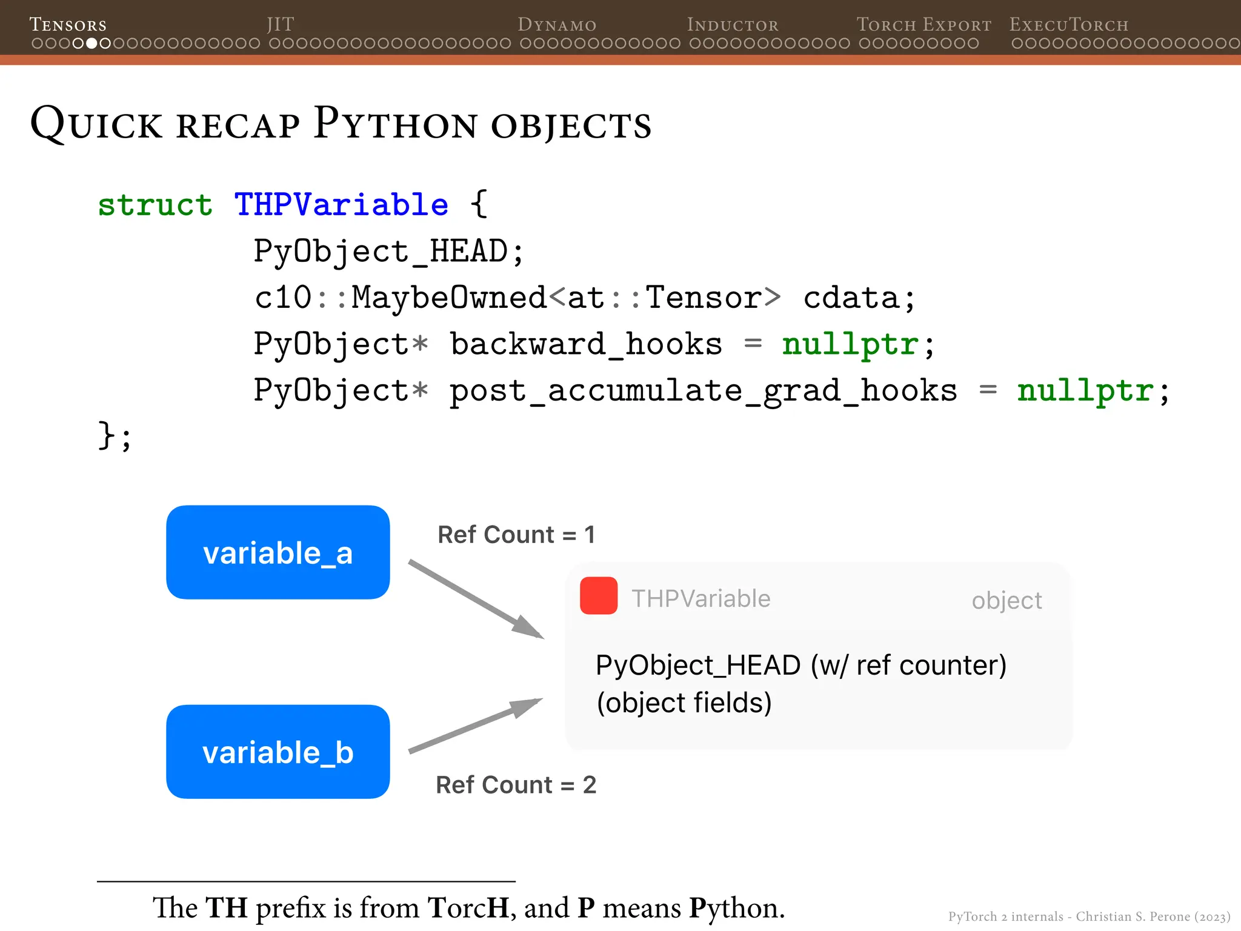Navigate to the Inductor section
The width and height of the screenshot is (1241, 931).
point(733,24)
